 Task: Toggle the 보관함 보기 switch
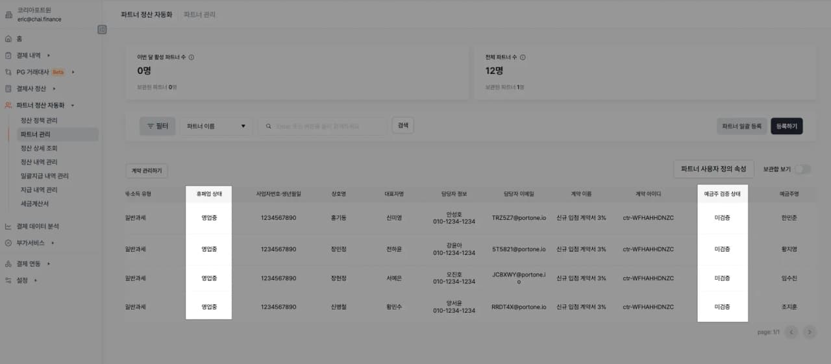(803, 169)
